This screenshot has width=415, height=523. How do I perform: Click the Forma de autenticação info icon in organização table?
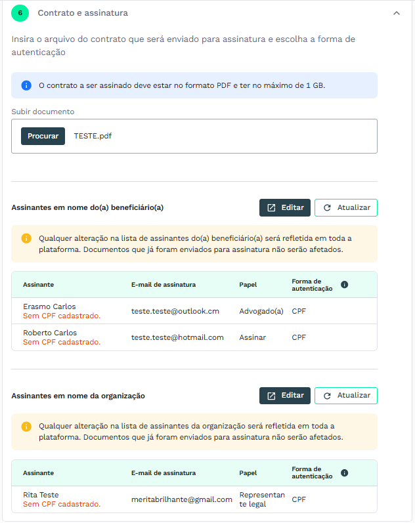click(x=345, y=472)
